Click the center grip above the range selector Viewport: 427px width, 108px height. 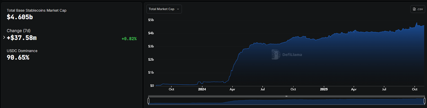click(286, 96)
